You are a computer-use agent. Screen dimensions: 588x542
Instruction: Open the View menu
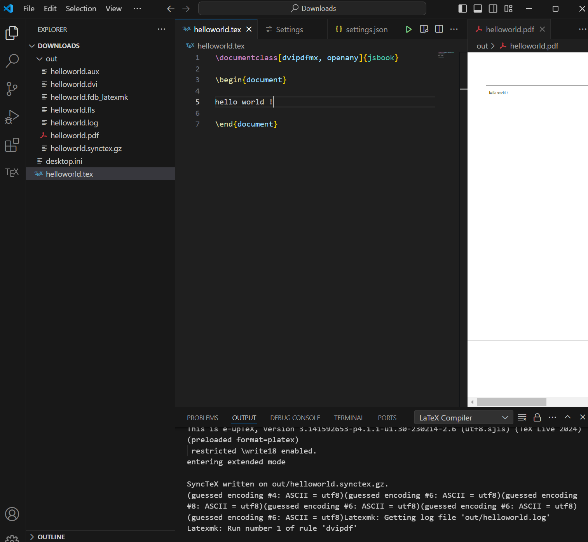[113, 8]
